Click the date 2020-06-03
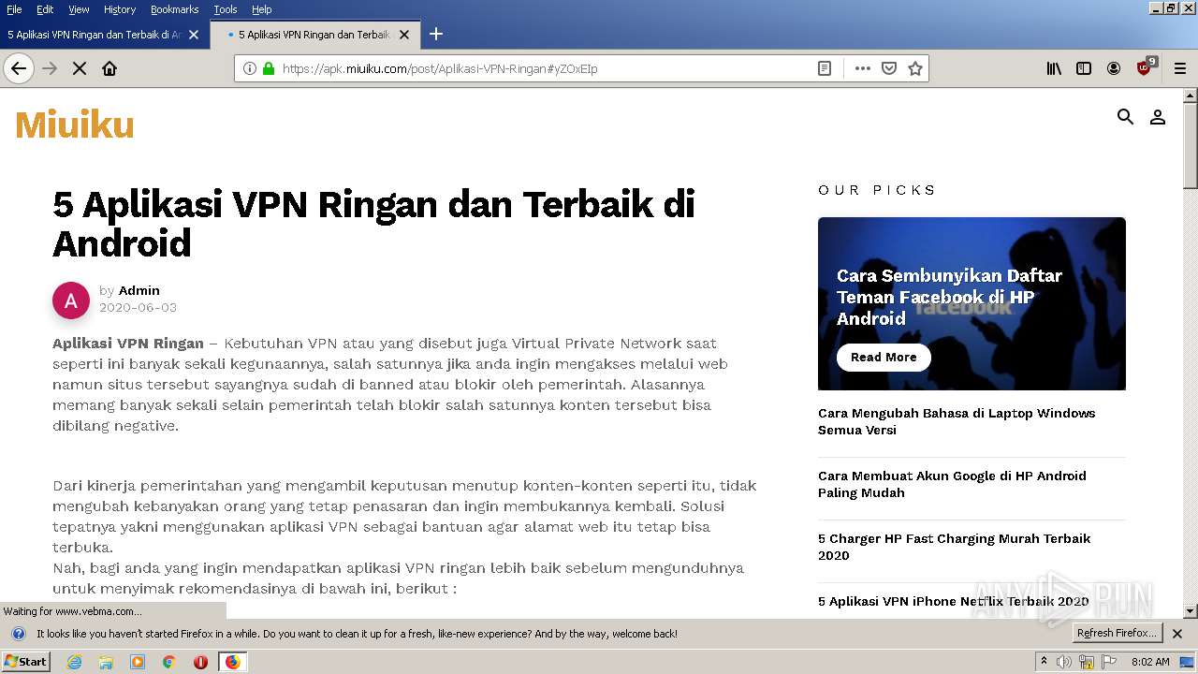The width and height of the screenshot is (1198, 674). pos(138,307)
